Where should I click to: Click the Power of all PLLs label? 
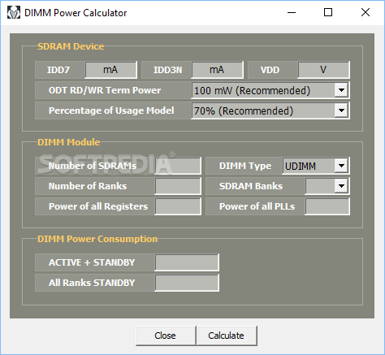[257, 206]
